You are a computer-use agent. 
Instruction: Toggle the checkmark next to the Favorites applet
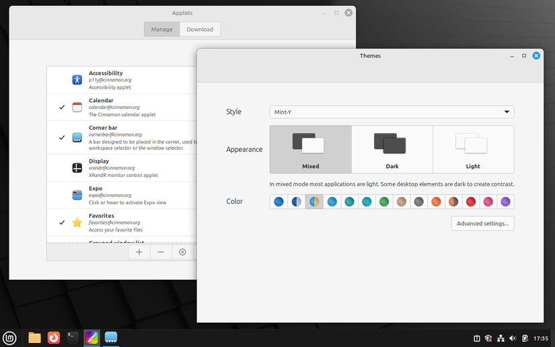[x=62, y=222]
